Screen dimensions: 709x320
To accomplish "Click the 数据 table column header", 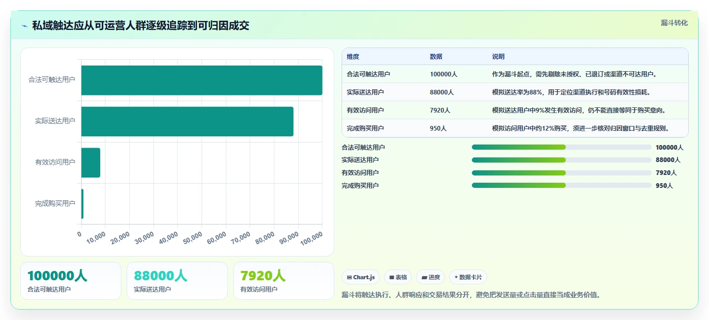I will click(436, 57).
